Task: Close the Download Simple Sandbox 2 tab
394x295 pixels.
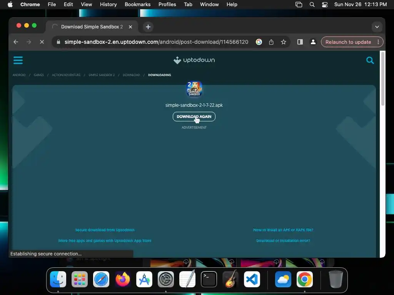Action: (130, 27)
